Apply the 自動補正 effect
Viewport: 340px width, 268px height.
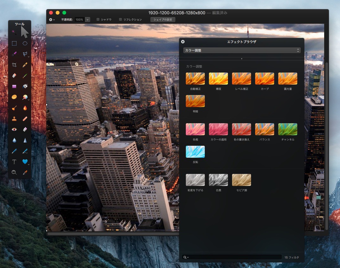[x=195, y=78]
